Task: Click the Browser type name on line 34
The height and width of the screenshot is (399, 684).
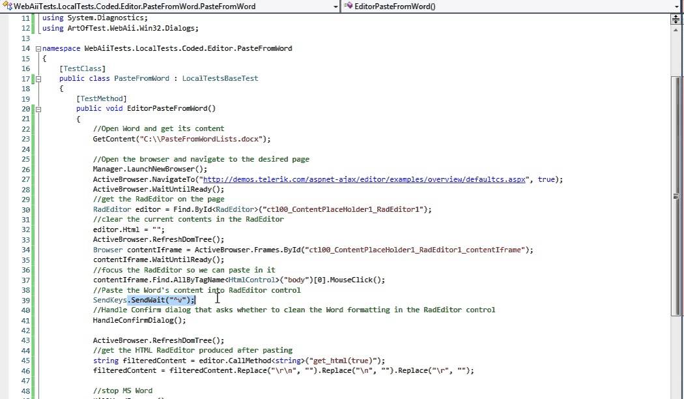Action: (107, 250)
